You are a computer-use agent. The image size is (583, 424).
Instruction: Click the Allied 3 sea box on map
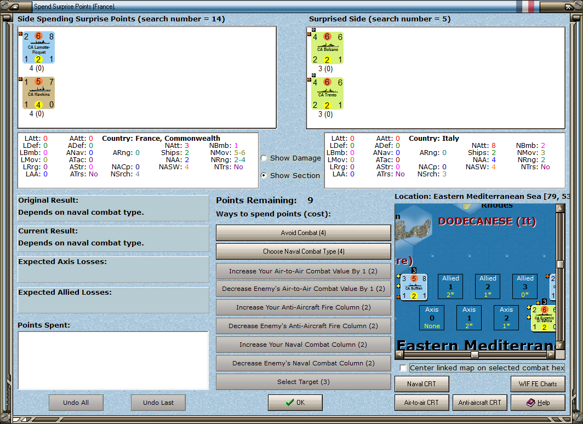pyautogui.click(x=525, y=287)
